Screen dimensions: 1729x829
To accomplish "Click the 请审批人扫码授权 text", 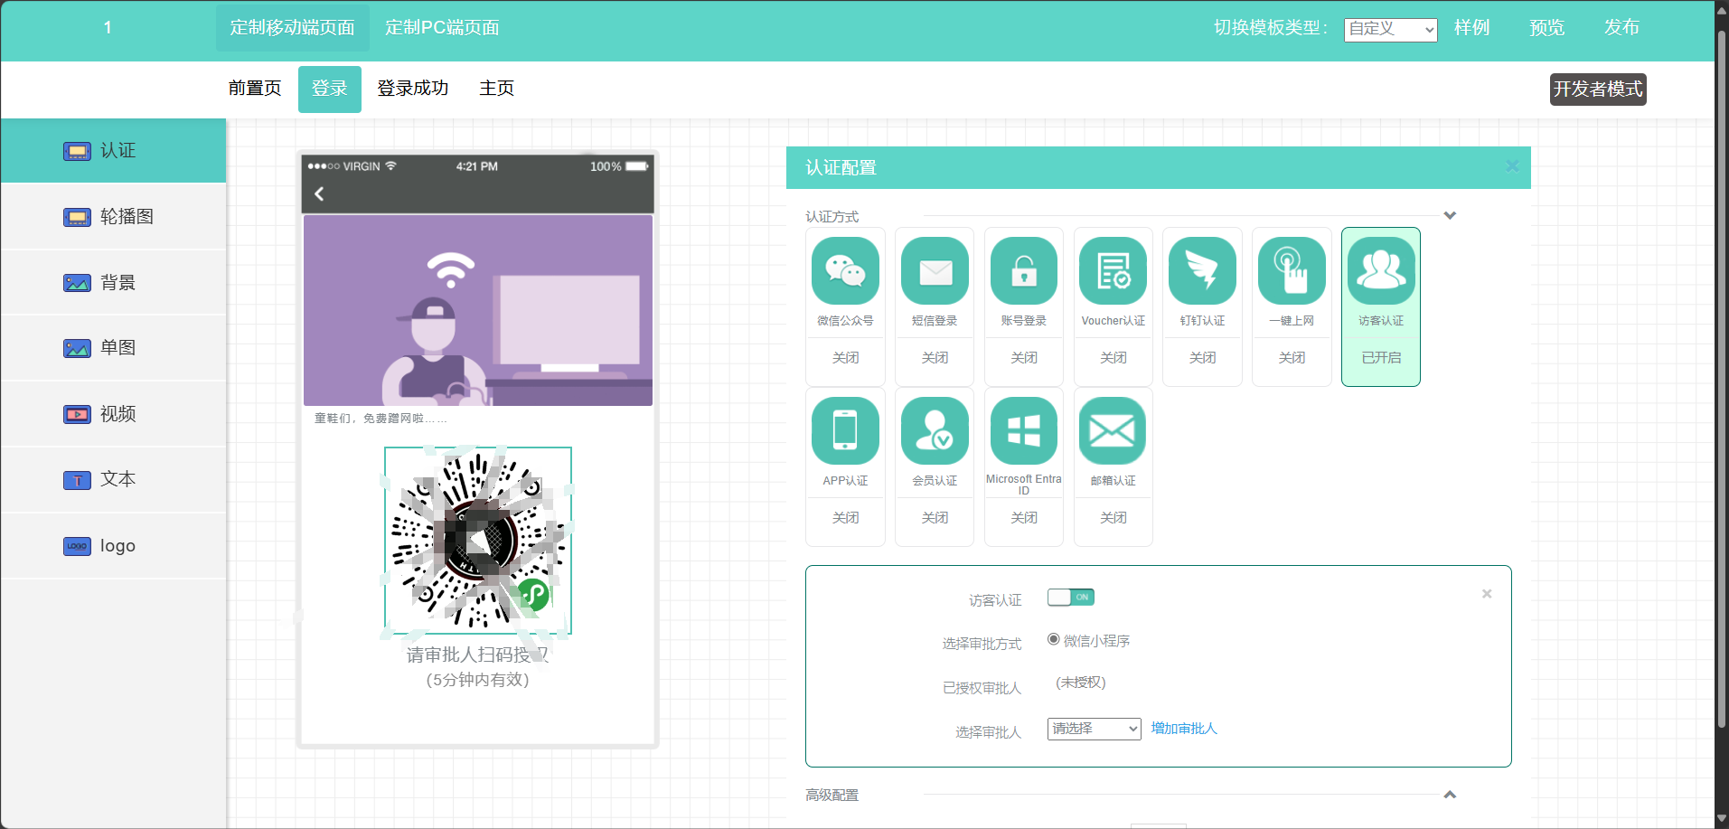I will point(478,655).
